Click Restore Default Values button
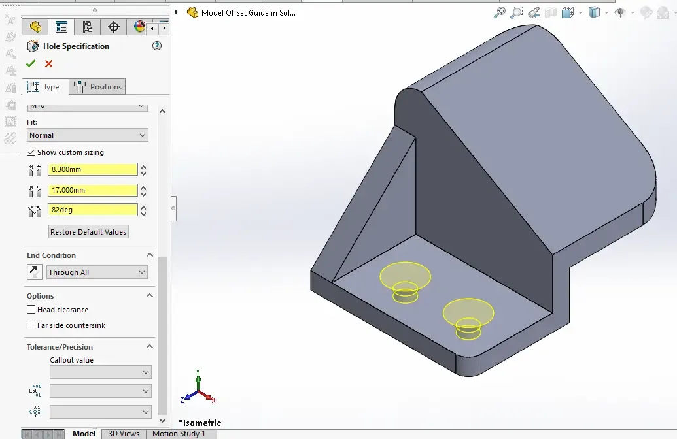Image resolution: width=677 pixels, height=439 pixels. point(88,232)
